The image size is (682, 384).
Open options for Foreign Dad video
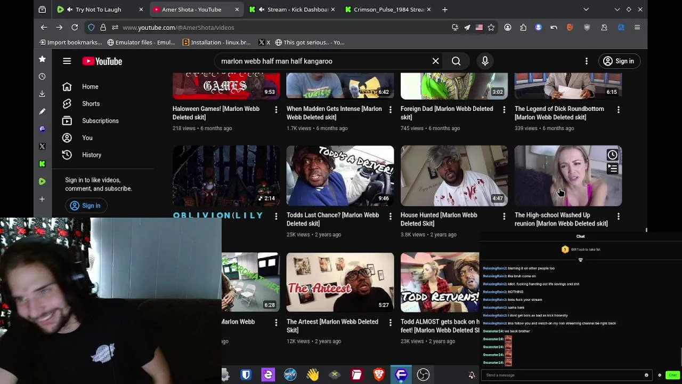(504, 109)
